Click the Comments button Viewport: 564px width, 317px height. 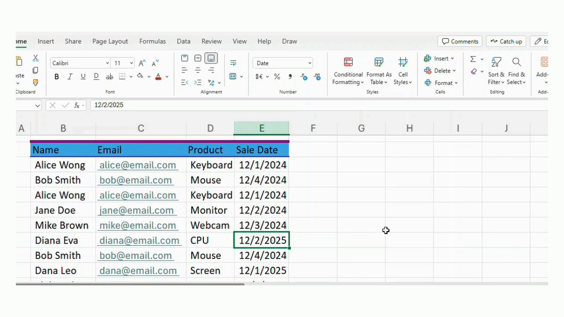(x=460, y=41)
